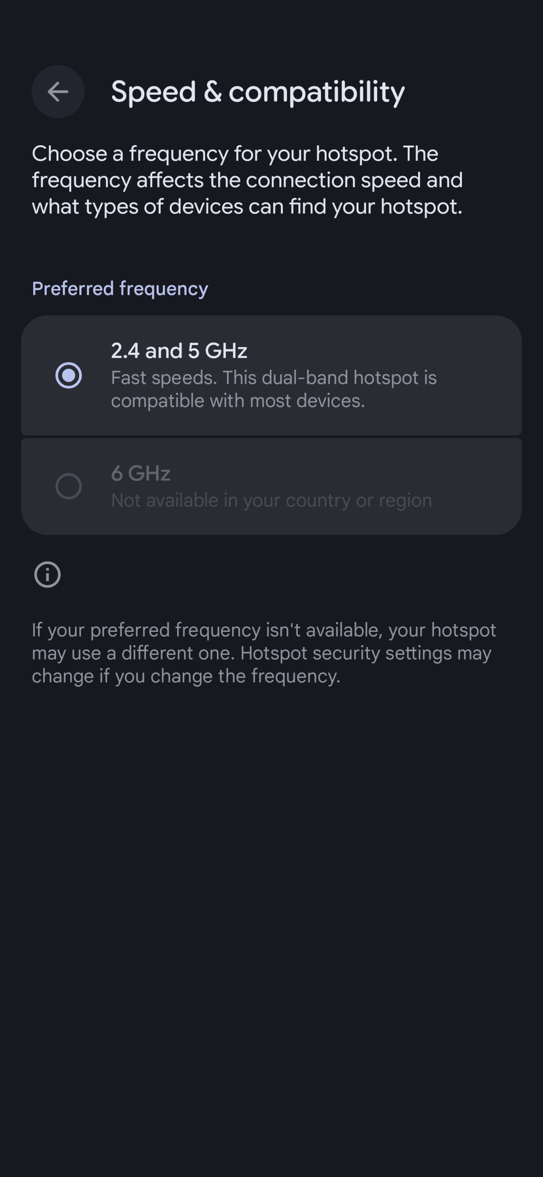Select the 2.4 and 5 GHz radio button
543x1177 pixels.
[x=70, y=376]
